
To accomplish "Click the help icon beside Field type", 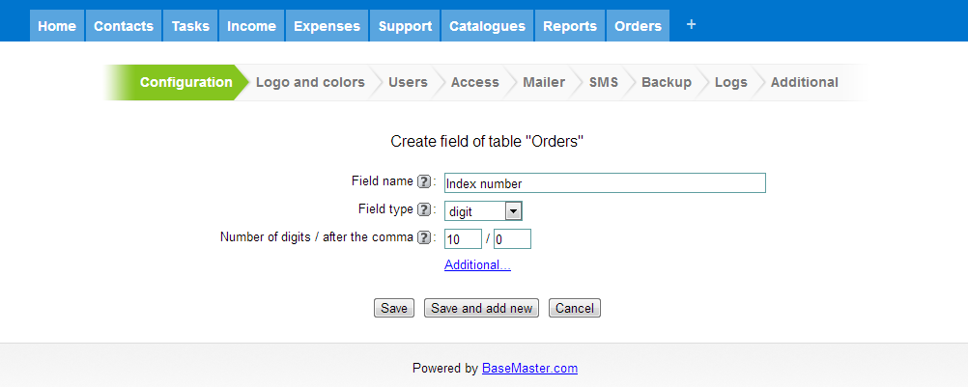I will 423,209.
